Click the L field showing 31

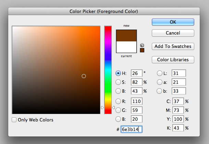click(179, 73)
